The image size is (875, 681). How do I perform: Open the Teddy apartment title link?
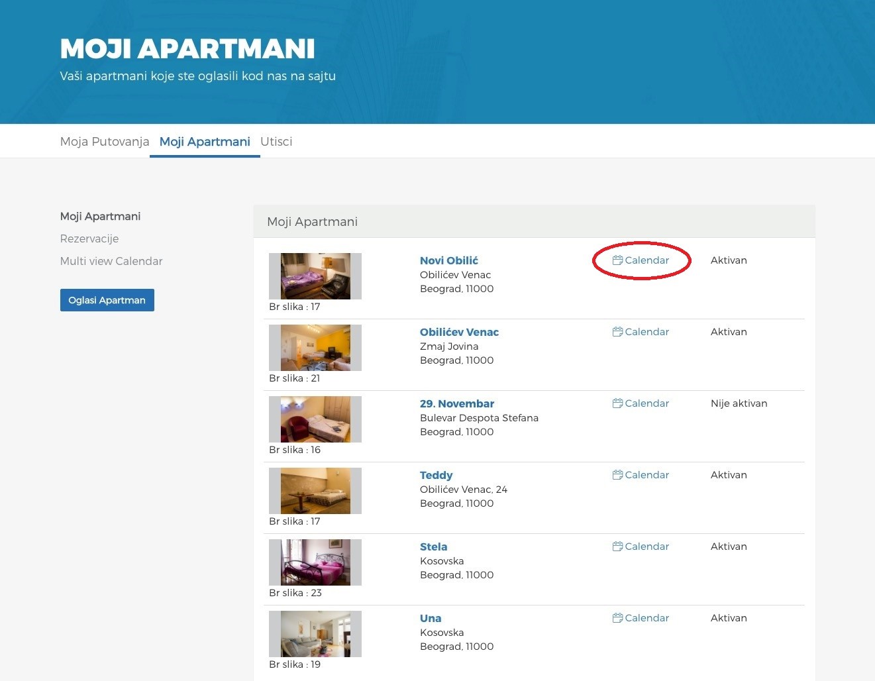tap(436, 475)
